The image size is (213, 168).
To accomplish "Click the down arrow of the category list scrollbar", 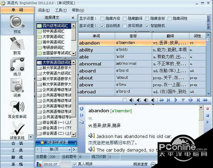I will pos(74,54).
